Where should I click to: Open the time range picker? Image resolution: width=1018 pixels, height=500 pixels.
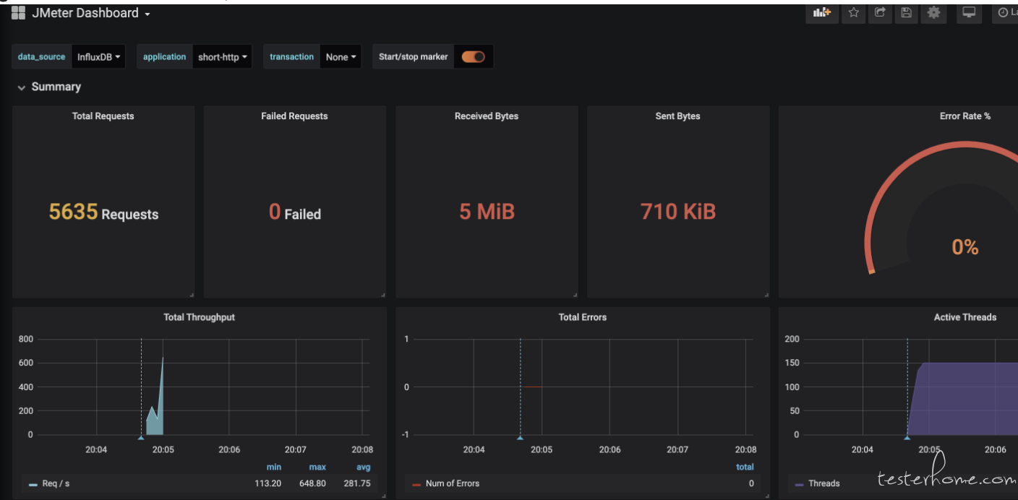pos(1005,12)
